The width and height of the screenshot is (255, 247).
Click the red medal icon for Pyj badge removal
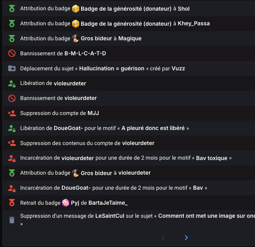12,203
